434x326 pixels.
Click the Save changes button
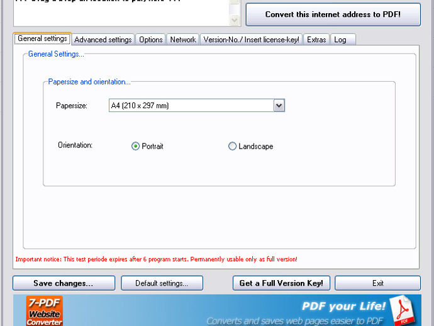click(x=64, y=283)
